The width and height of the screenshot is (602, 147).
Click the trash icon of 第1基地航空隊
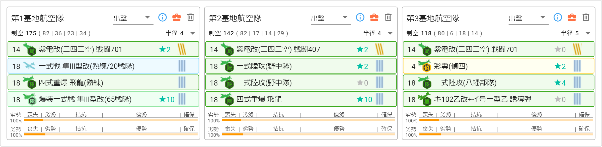(x=191, y=17)
